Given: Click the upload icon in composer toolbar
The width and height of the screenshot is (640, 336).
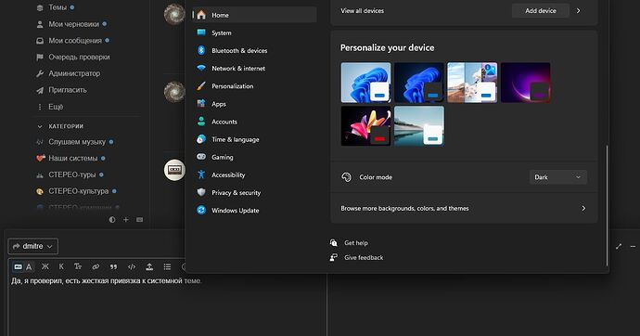Looking at the screenshot, I should click(149, 266).
